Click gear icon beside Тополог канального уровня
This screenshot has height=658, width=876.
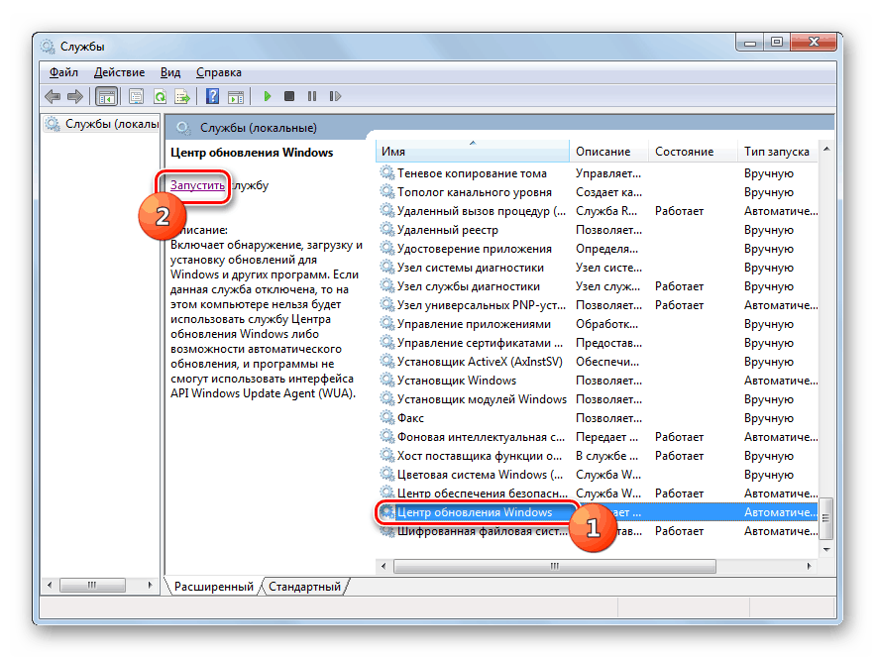click(x=387, y=191)
